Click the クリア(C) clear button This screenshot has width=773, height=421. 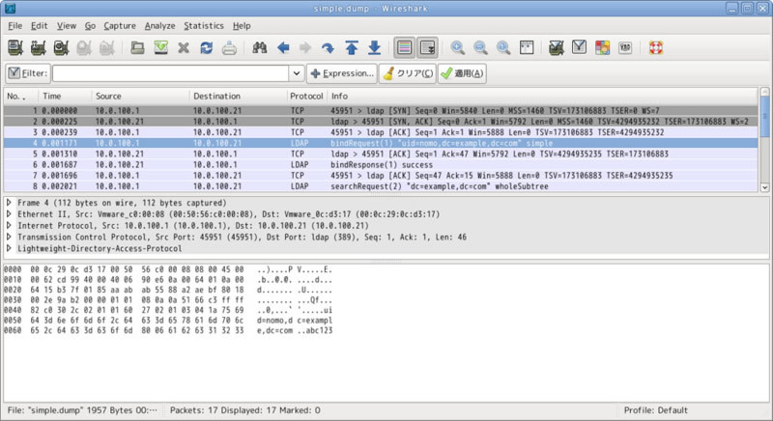(x=408, y=73)
